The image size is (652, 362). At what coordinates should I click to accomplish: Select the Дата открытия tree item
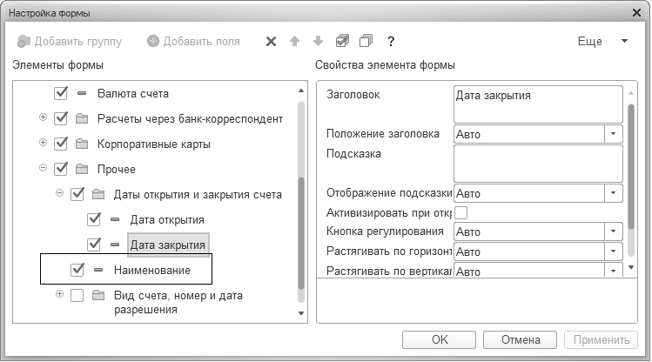[x=166, y=219]
